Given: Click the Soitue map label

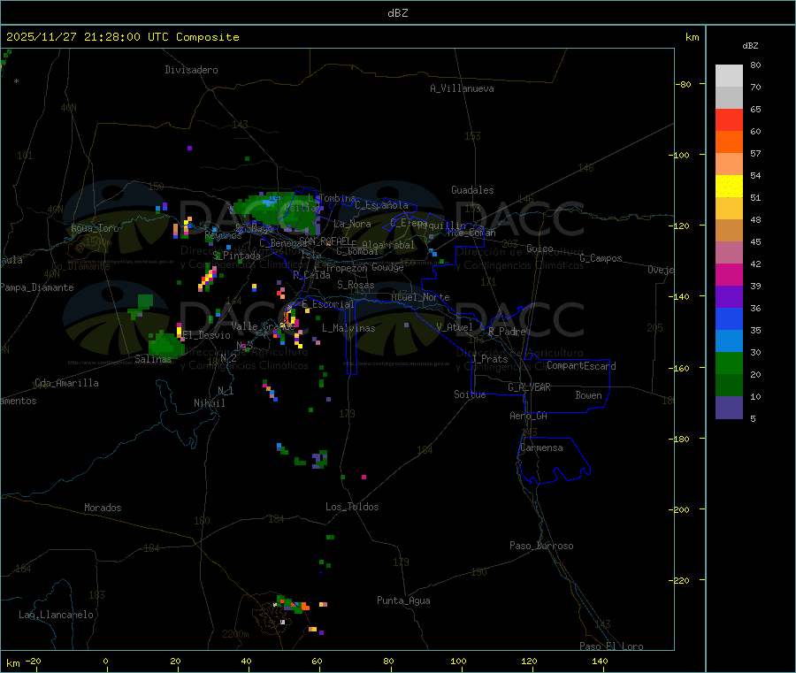Looking at the screenshot, I should click(x=471, y=394).
